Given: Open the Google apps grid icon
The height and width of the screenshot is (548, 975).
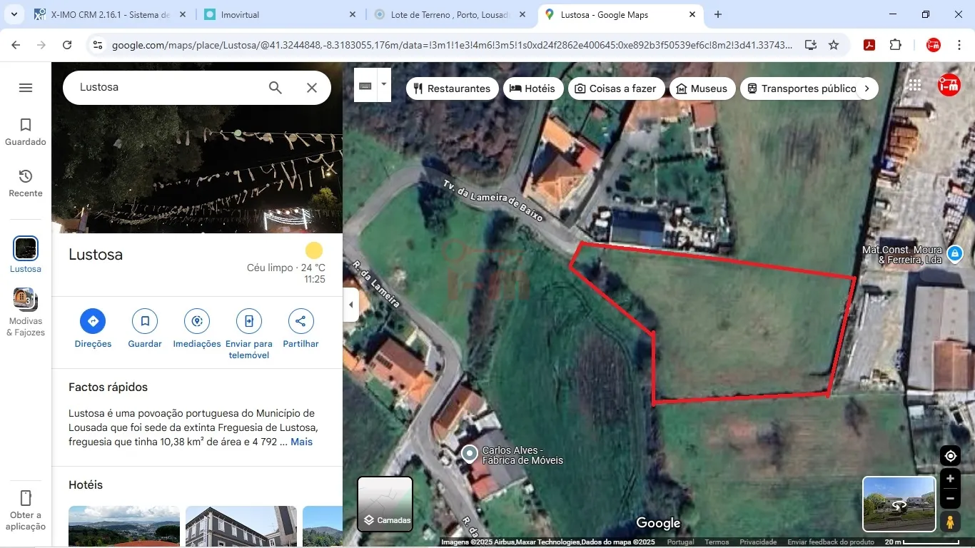Looking at the screenshot, I should [914, 85].
